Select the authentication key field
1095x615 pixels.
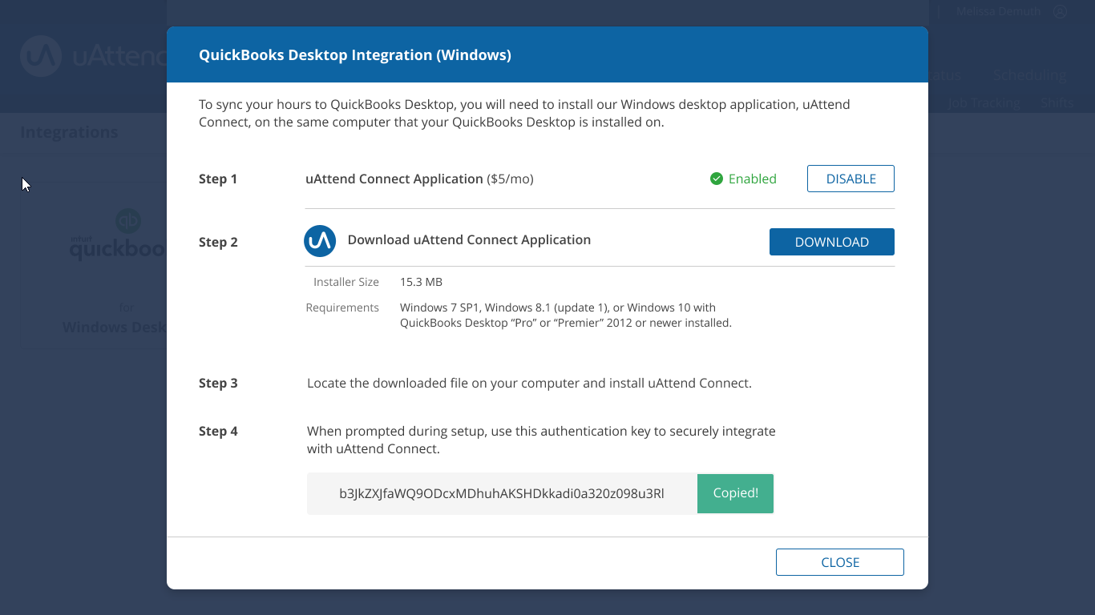tap(502, 493)
